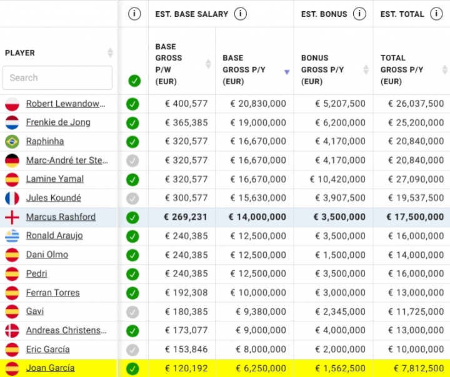This screenshot has width=450, height=377.
Task: Toggle Base Gross P/Y descending sort arrow
Action: pos(286,72)
